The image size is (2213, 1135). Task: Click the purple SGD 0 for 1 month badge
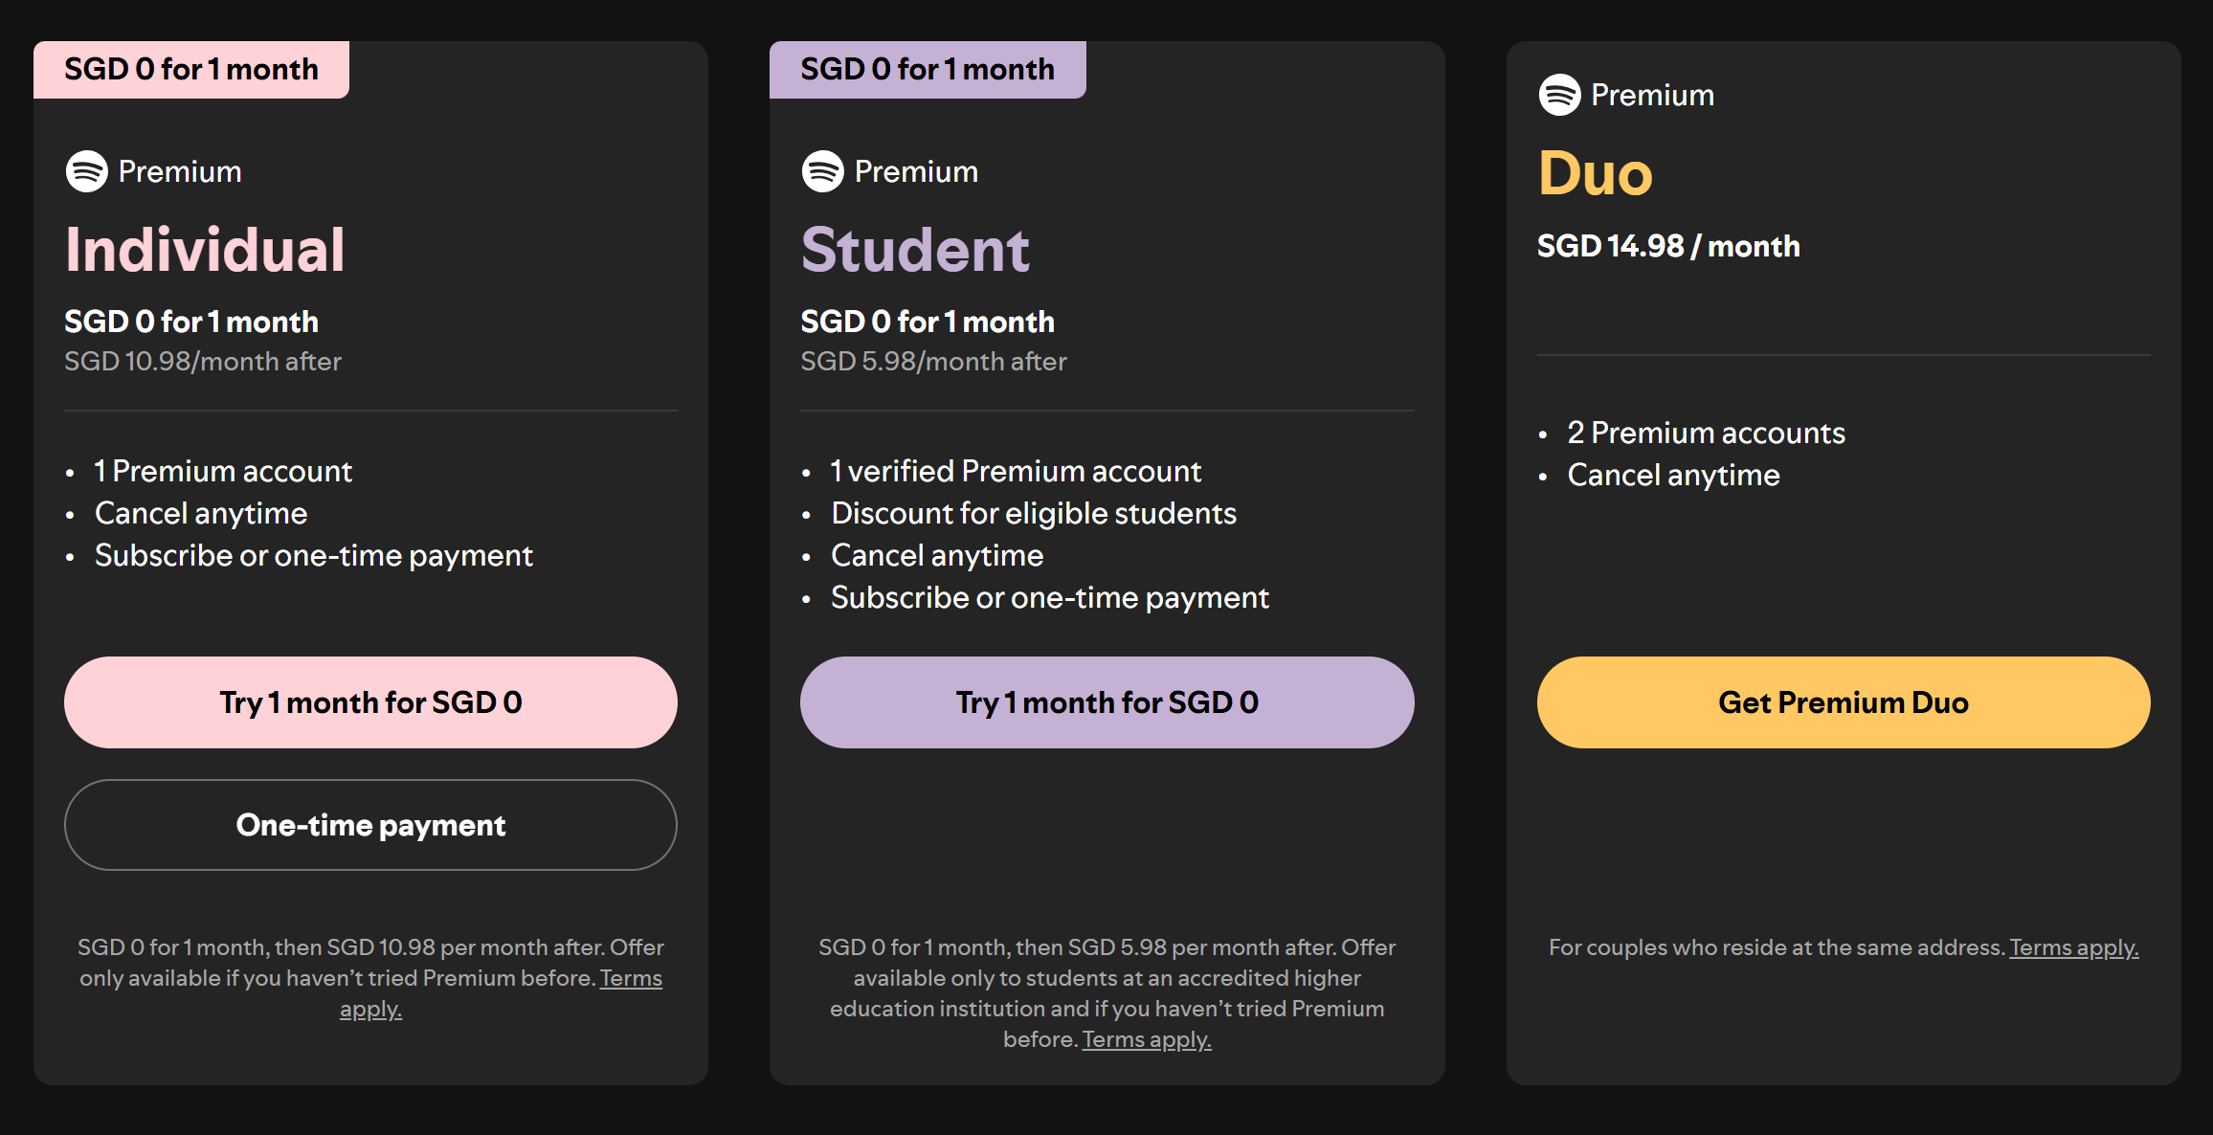pos(928,68)
